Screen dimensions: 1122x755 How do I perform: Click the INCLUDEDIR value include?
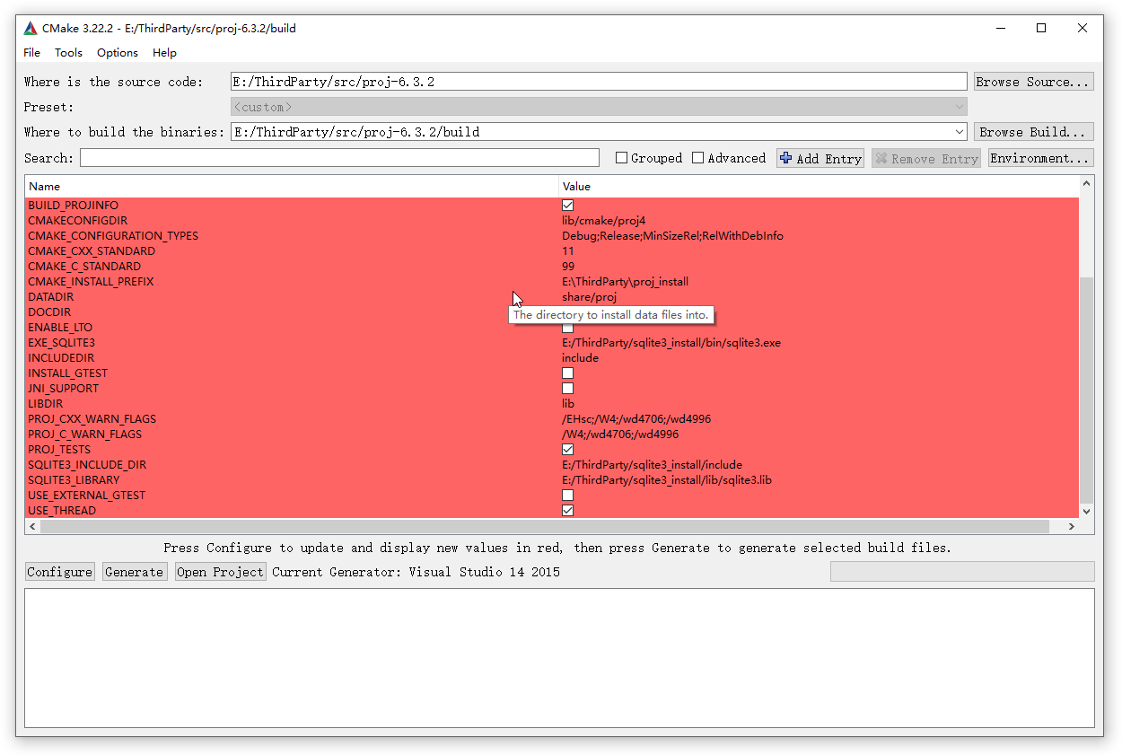click(580, 358)
